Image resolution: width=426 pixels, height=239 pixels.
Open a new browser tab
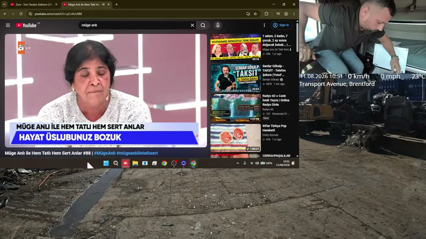[x=116, y=5]
